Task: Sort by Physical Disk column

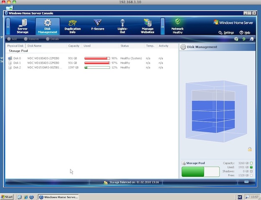Action: tap(15, 46)
